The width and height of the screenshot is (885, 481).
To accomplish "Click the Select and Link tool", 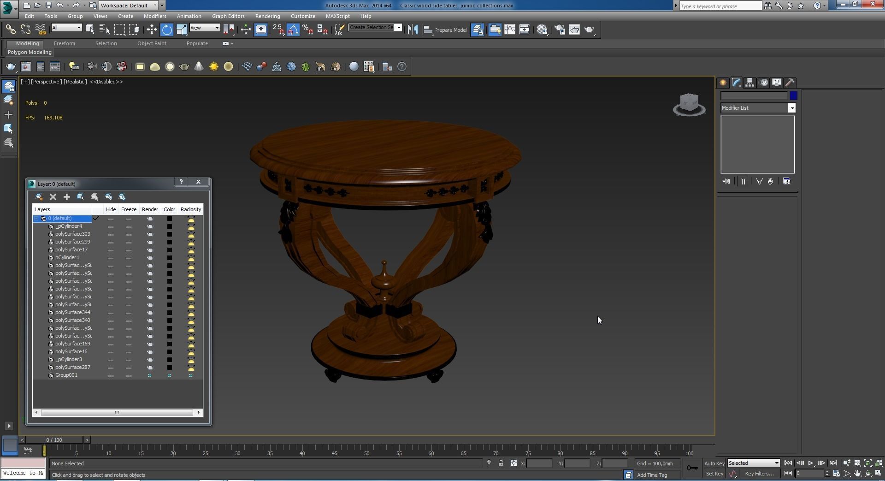I will coord(11,30).
